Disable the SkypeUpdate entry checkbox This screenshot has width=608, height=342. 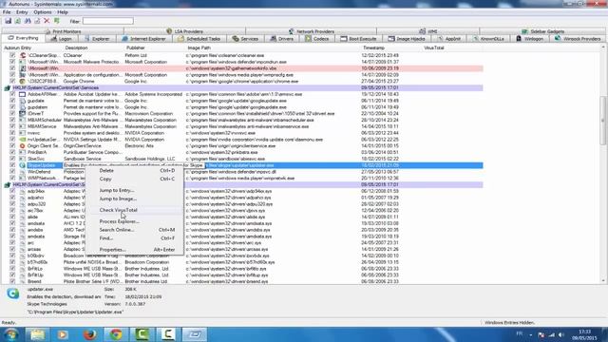[x=12, y=165]
